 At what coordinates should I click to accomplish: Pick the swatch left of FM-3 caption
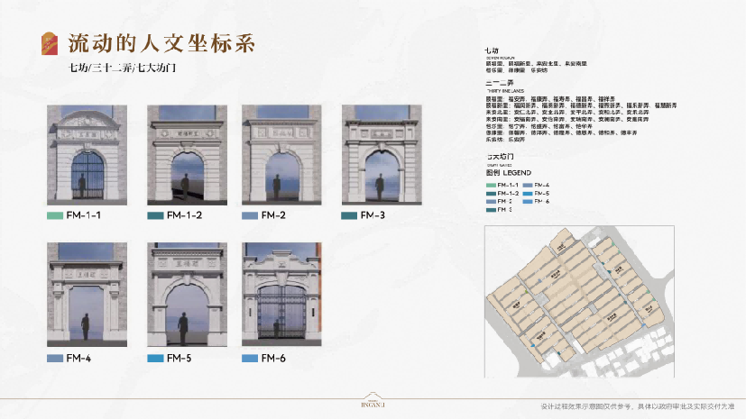tap(349, 216)
